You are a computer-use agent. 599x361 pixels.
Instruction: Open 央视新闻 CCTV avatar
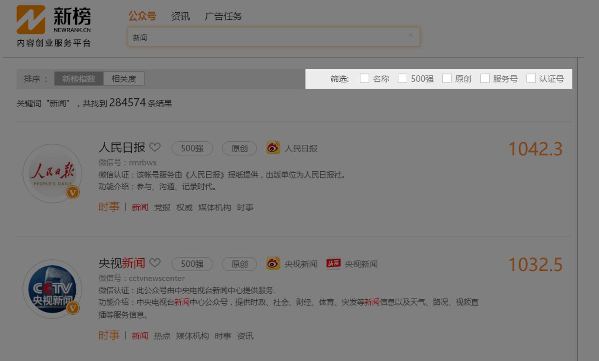52,289
